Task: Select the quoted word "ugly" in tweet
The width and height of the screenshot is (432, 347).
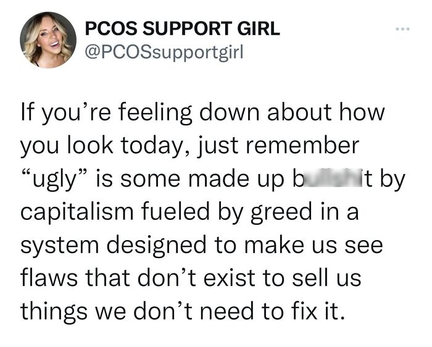Action: pos(54,180)
